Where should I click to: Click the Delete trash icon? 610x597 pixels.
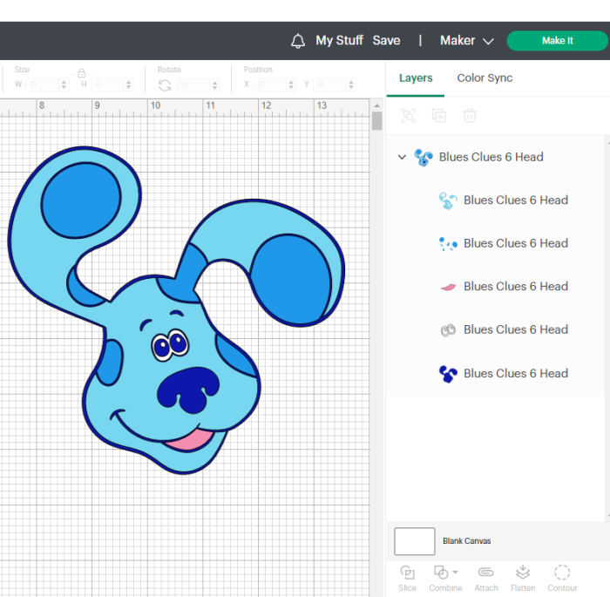coord(470,116)
